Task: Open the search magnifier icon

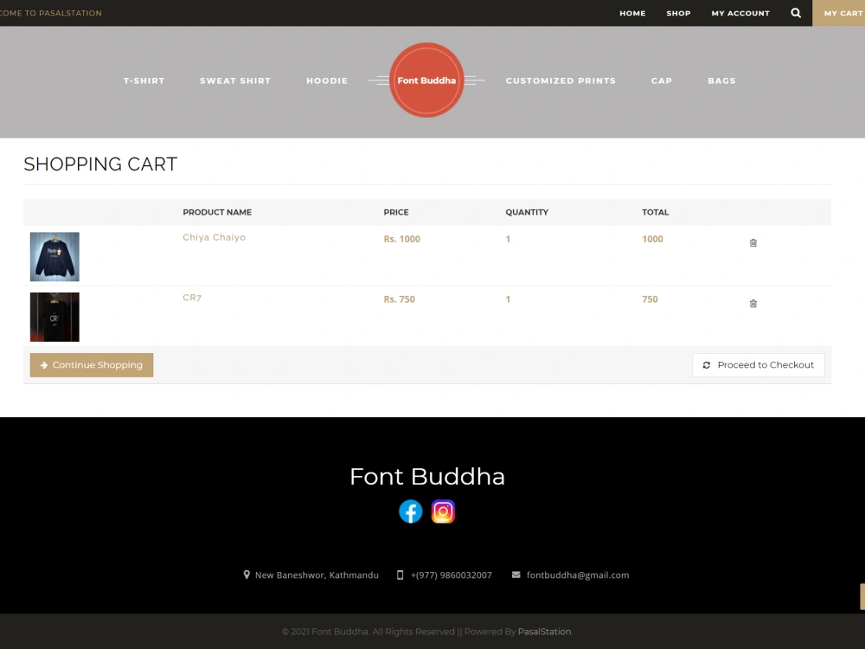Action: tap(796, 13)
